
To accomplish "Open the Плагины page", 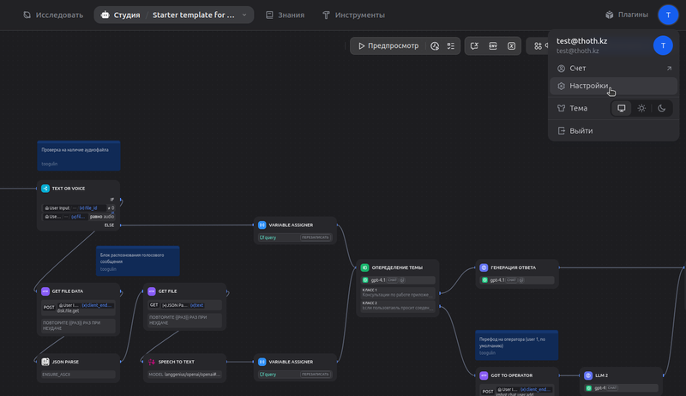I will (x=628, y=15).
